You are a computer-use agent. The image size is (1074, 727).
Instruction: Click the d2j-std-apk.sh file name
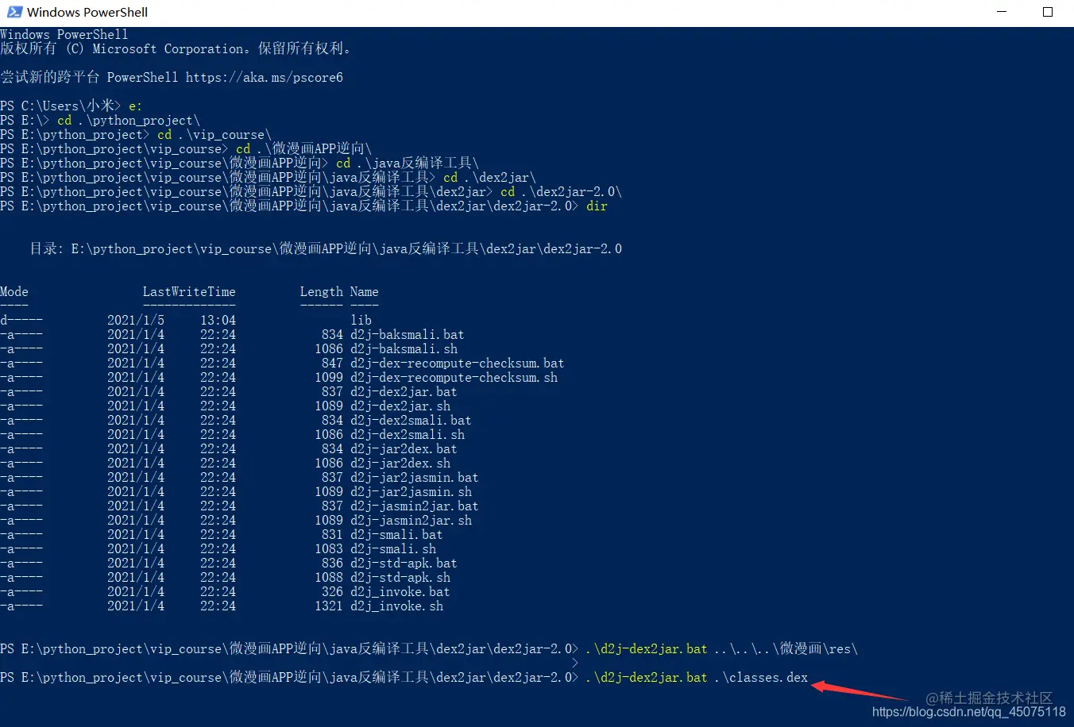400,578
